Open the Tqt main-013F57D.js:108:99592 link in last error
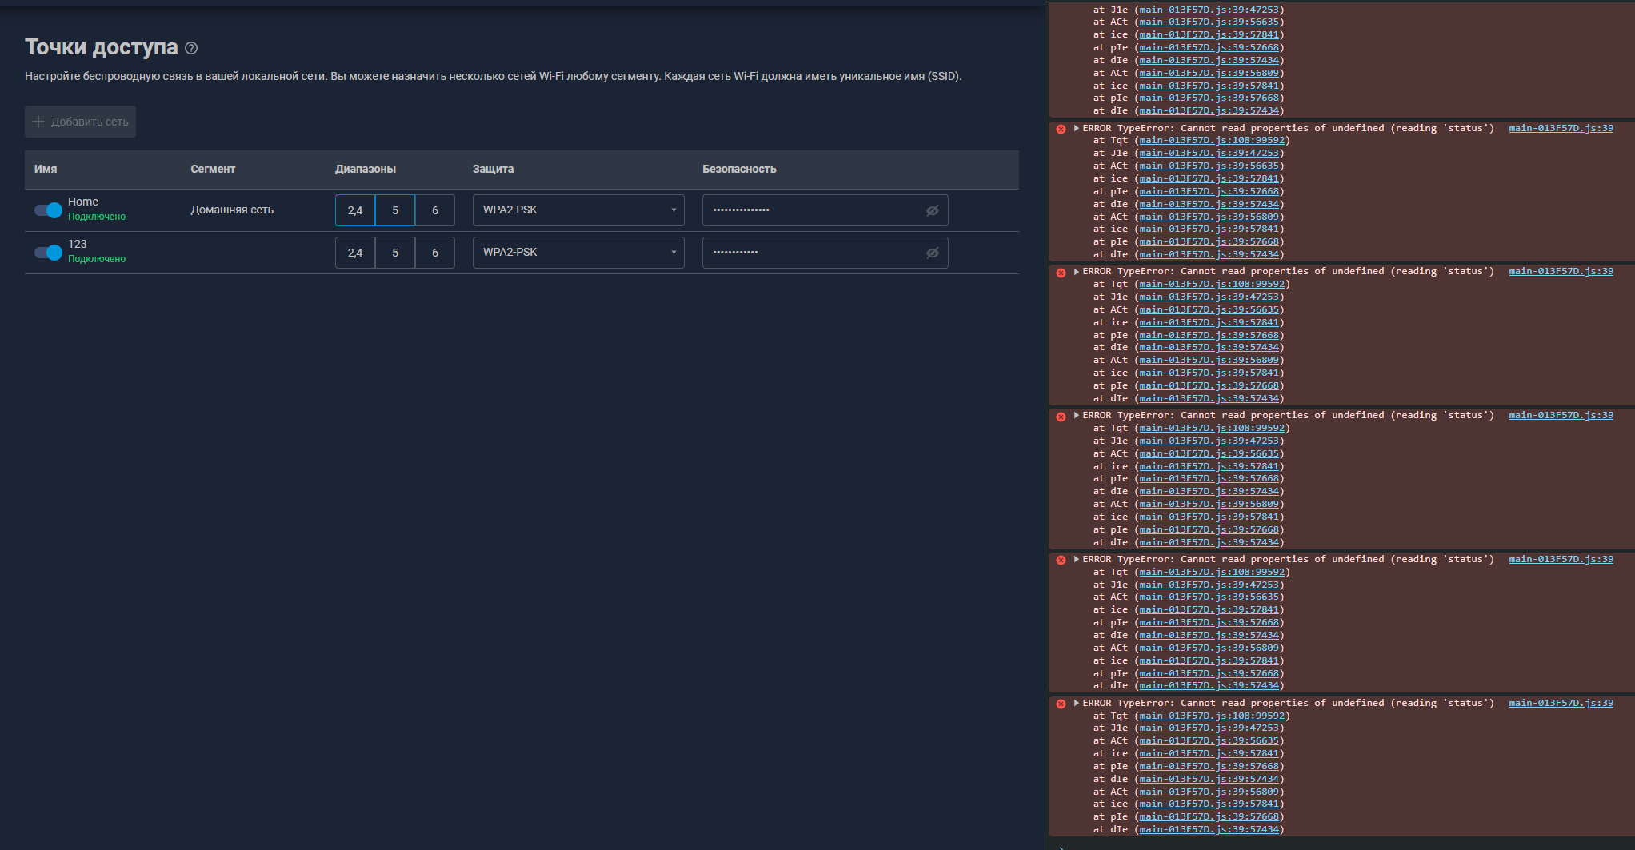Viewport: 1635px width, 850px height. click(x=1212, y=716)
